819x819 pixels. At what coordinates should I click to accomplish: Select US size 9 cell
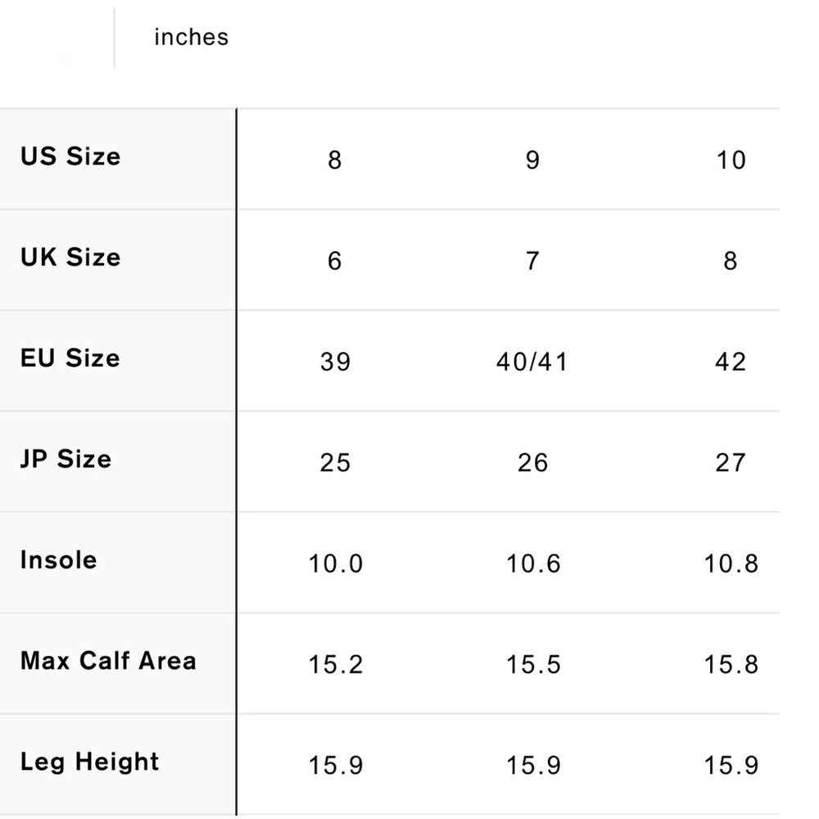point(532,160)
